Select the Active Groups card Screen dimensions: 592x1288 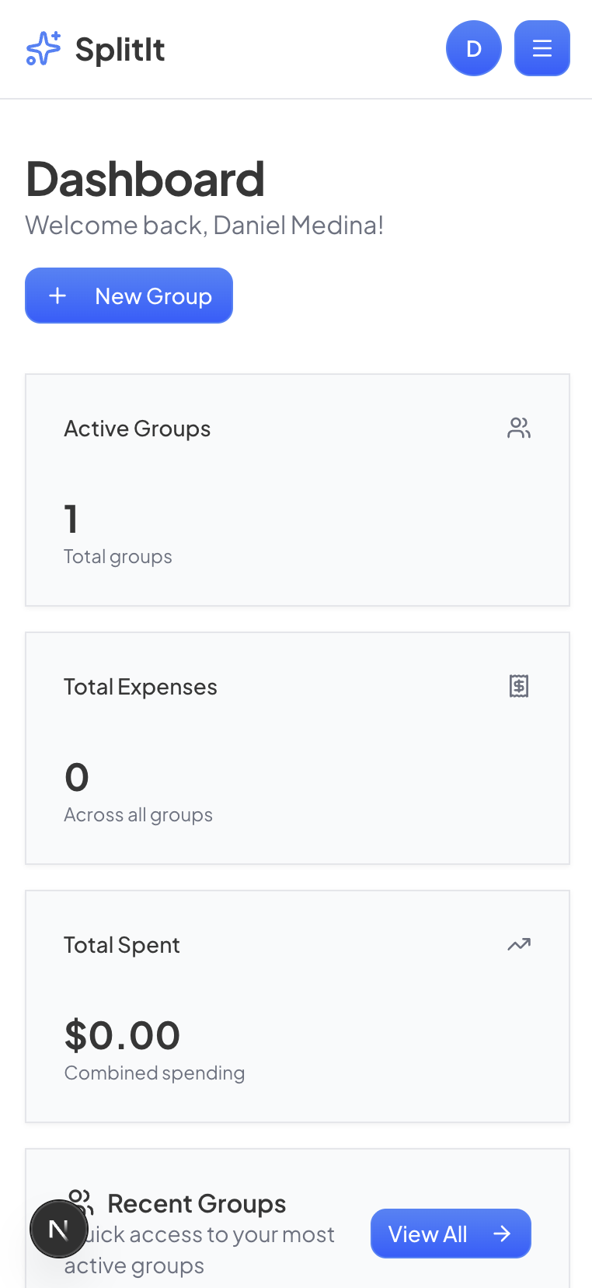298,490
